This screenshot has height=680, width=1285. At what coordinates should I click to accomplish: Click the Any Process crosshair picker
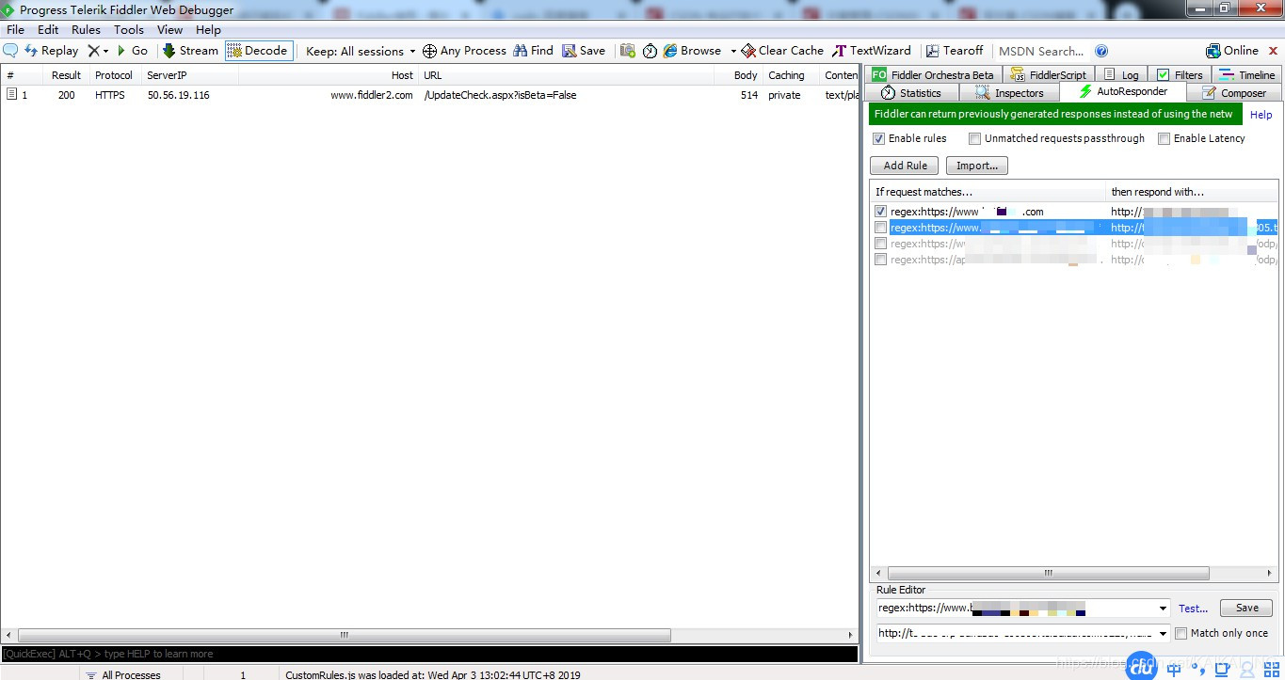point(464,51)
